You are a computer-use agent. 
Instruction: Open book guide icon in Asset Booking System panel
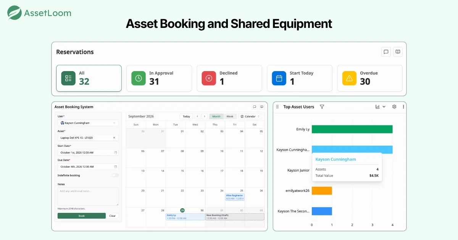(262, 107)
